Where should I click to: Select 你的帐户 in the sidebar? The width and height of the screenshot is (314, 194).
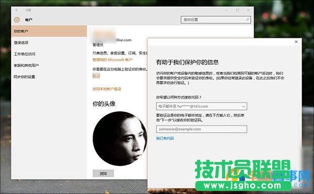point(49,31)
